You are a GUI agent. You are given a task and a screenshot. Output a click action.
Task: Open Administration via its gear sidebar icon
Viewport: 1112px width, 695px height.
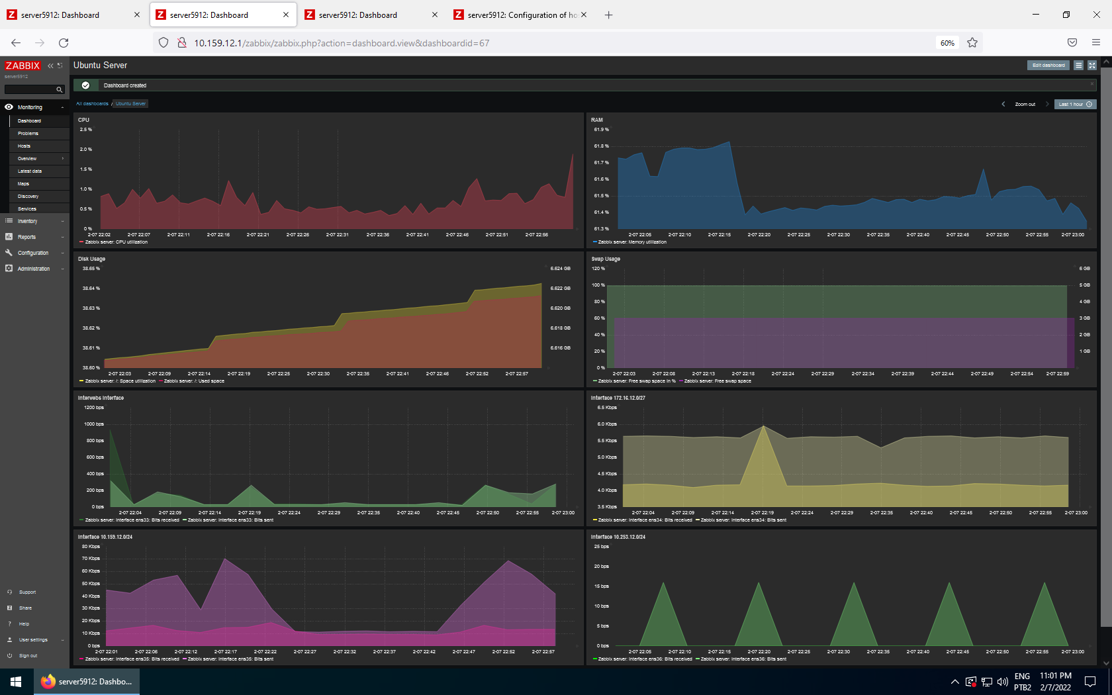(x=9, y=269)
